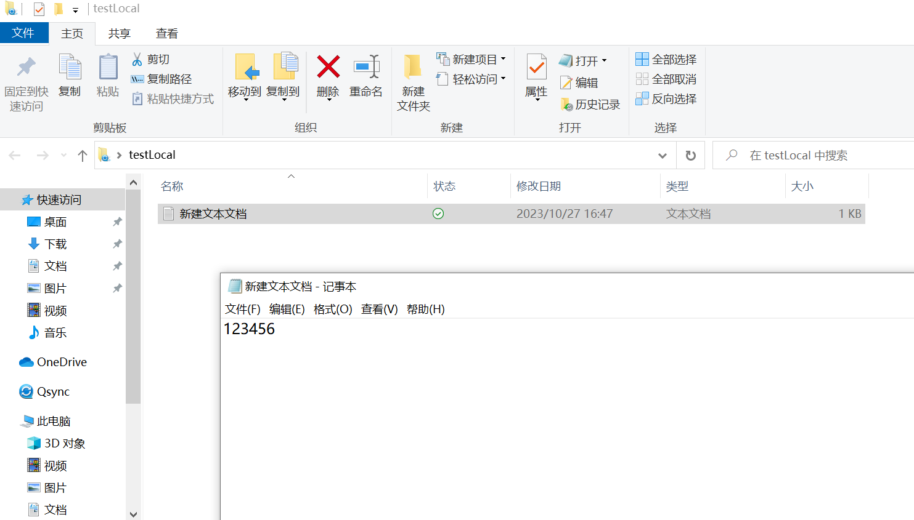The height and width of the screenshot is (520, 914).
Task: Open History in ribbon
Action: coord(590,105)
